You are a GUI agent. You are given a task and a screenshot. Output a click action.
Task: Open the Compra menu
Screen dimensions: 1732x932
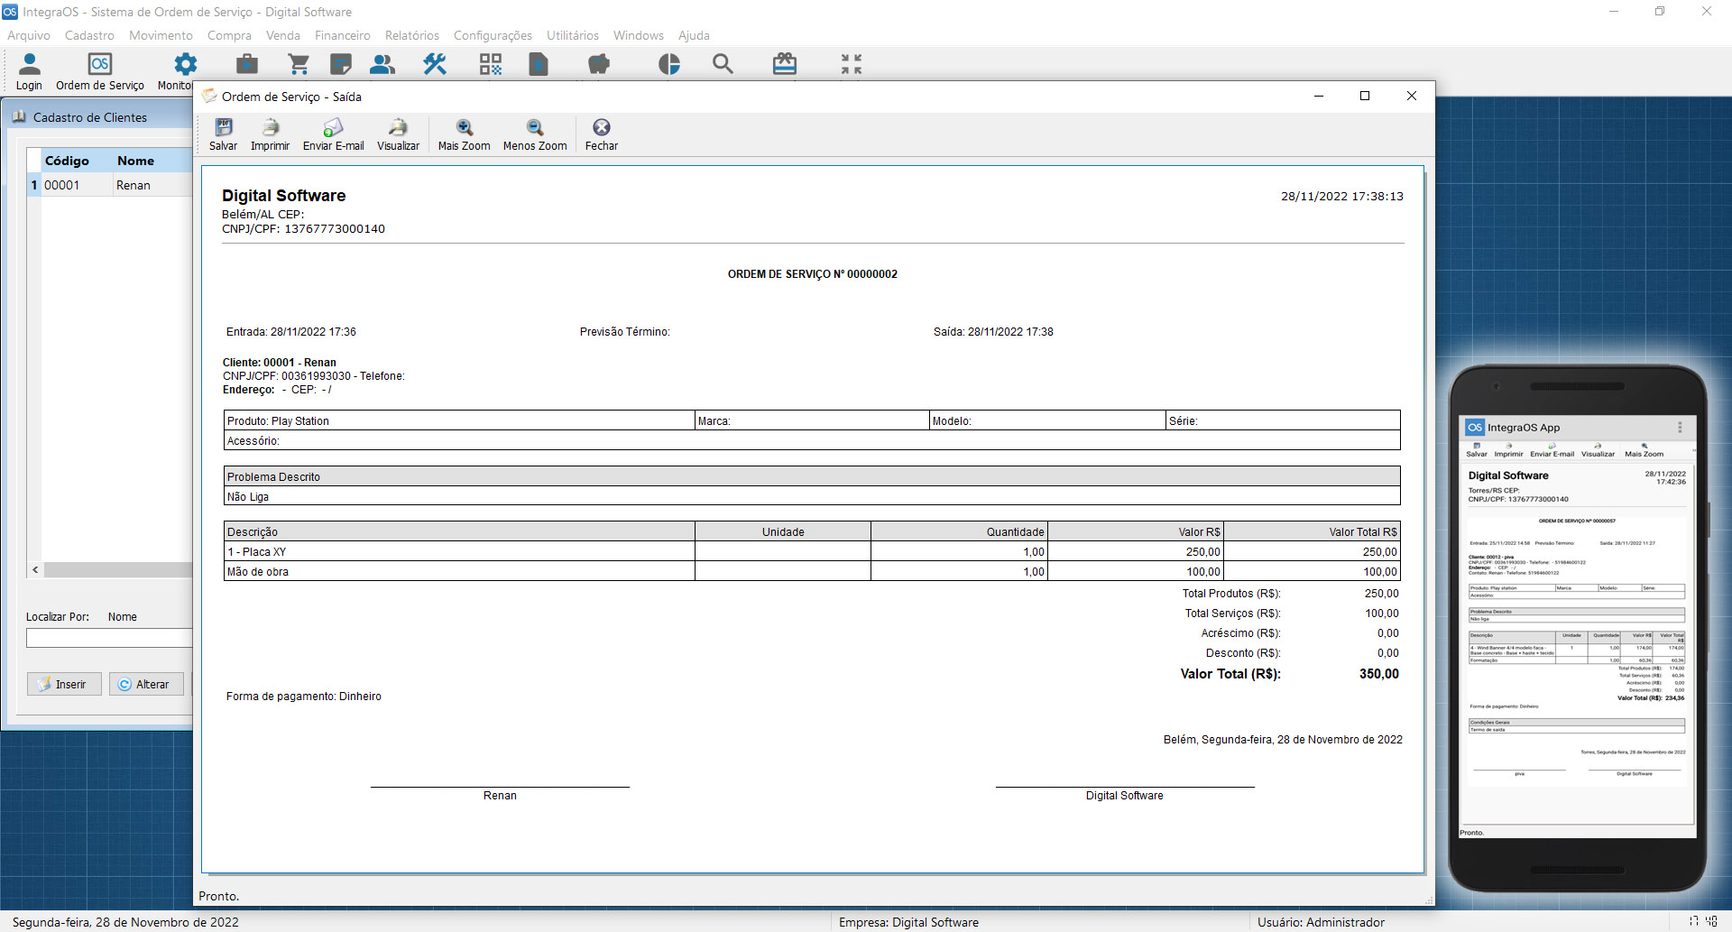pos(229,35)
